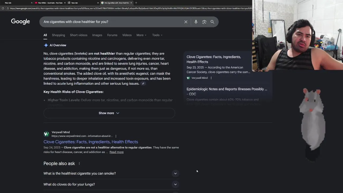Click the 'Sep 24, 2025' result date
This screenshot has height=193, width=343.
click(x=52, y=147)
